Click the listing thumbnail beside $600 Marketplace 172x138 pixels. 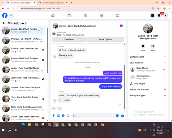coord(54,33)
